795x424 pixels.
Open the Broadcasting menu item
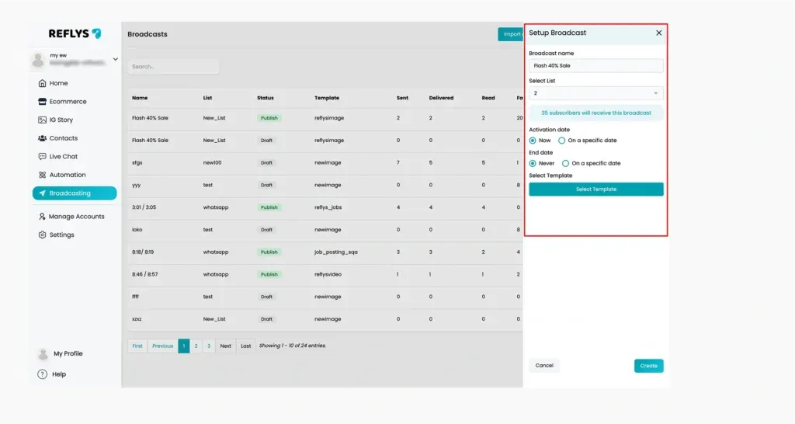coord(75,193)
